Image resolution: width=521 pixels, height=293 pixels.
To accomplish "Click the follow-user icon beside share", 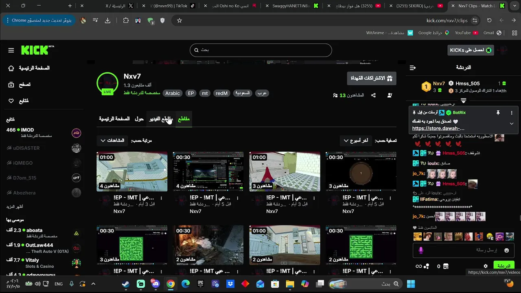I will click(x=390, y=95).
